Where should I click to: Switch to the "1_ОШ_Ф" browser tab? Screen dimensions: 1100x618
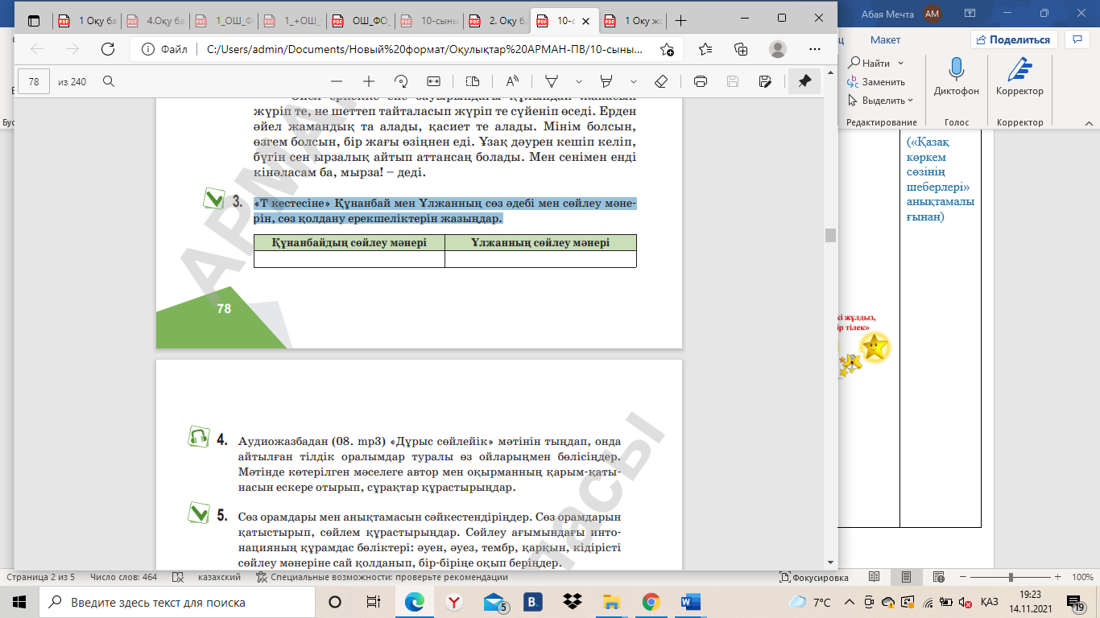pyautogui.click(x=224, y=22)
